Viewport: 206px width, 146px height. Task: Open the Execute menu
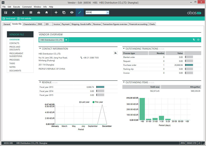[x=16, y=7]
